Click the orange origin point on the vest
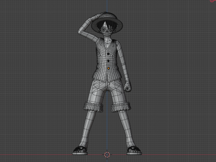Screen dimensions: 216x162 coord(108,68)
